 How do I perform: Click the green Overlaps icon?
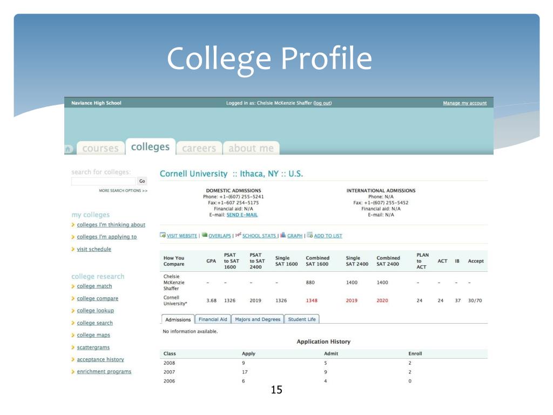point(205,235)
